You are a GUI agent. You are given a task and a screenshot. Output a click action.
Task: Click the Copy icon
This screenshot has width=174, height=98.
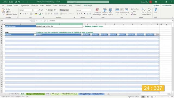point(7,12)
